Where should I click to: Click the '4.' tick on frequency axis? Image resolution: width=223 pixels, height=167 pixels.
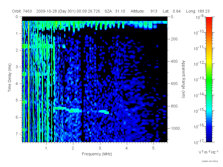click(127, 148)
